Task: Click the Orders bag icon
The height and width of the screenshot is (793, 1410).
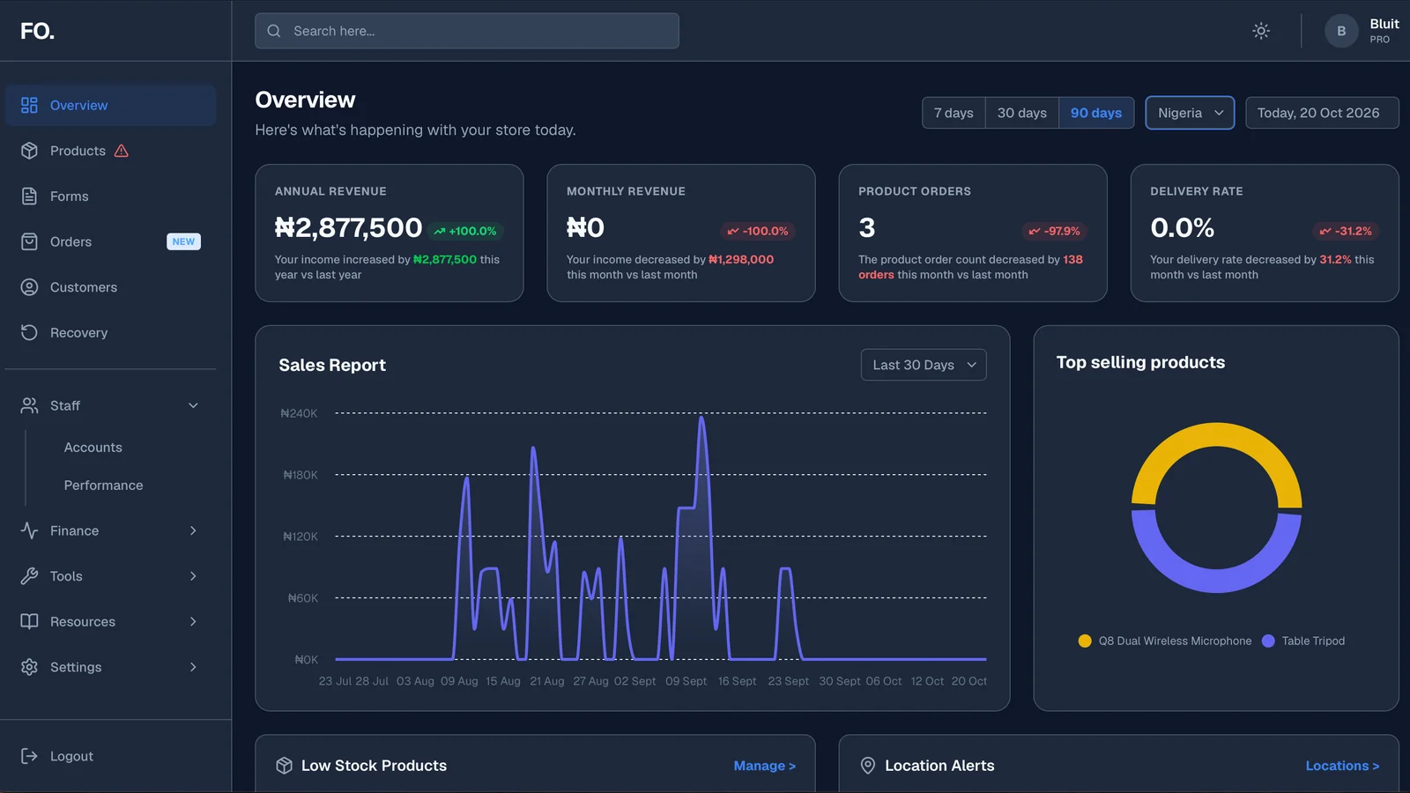Action: pyautogui.click(x=29, y=241)
